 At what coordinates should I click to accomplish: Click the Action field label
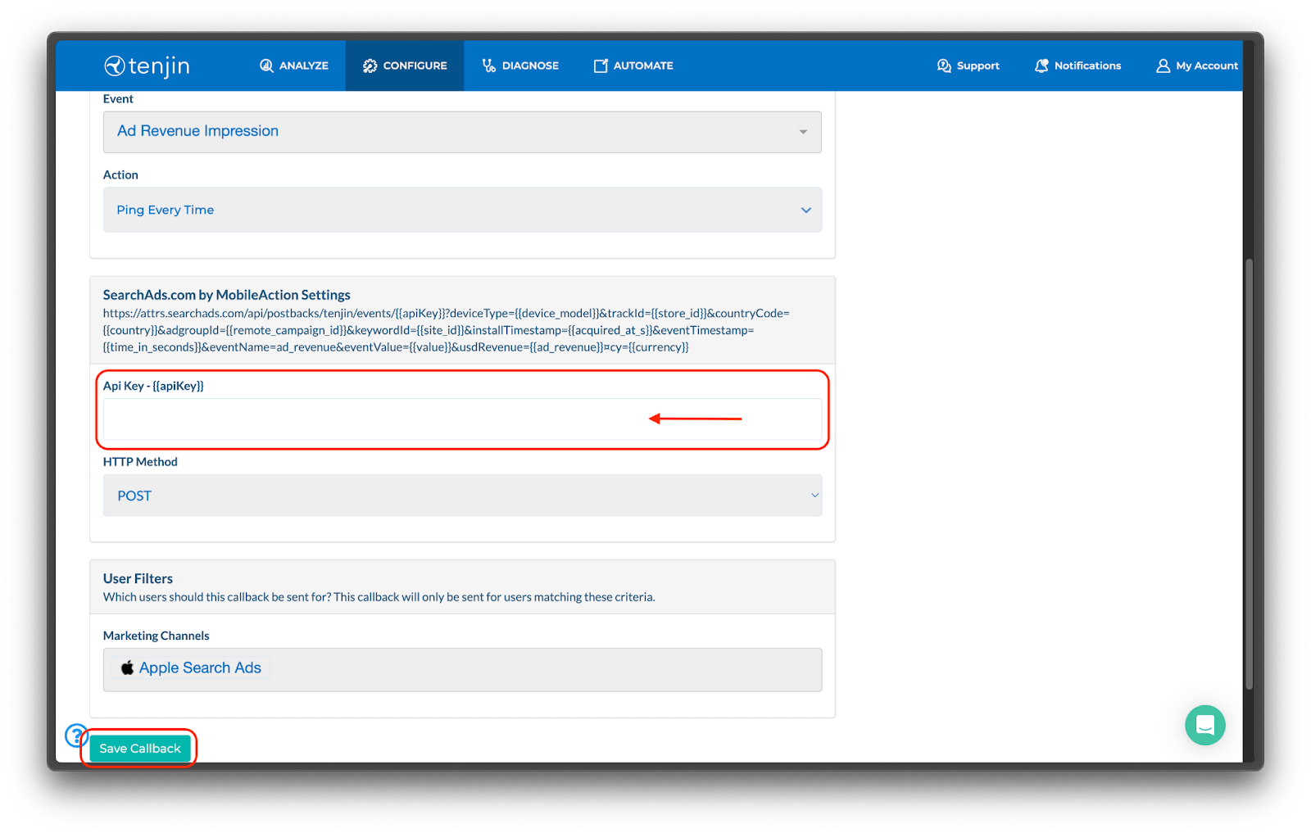[120, 174]
